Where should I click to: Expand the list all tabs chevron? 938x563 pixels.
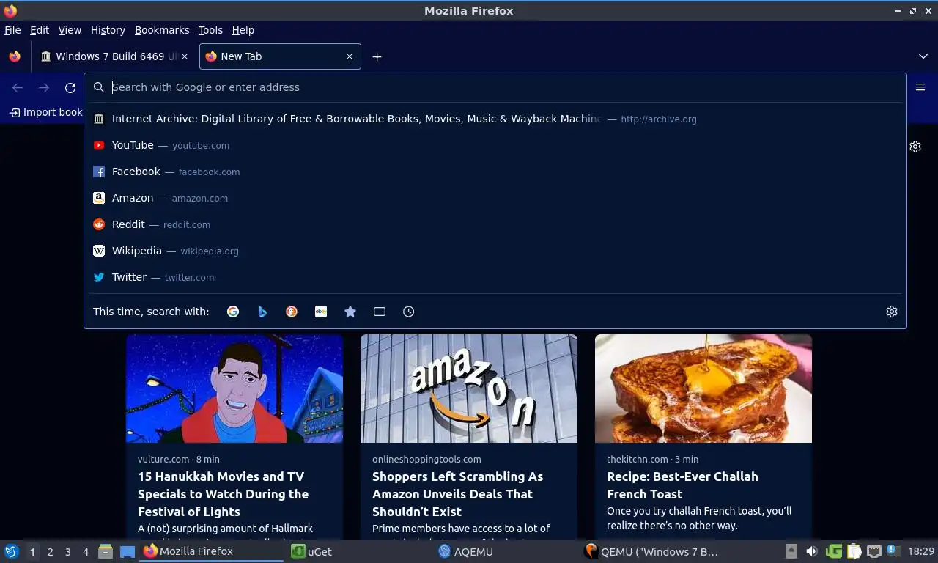tap(923, 56)
